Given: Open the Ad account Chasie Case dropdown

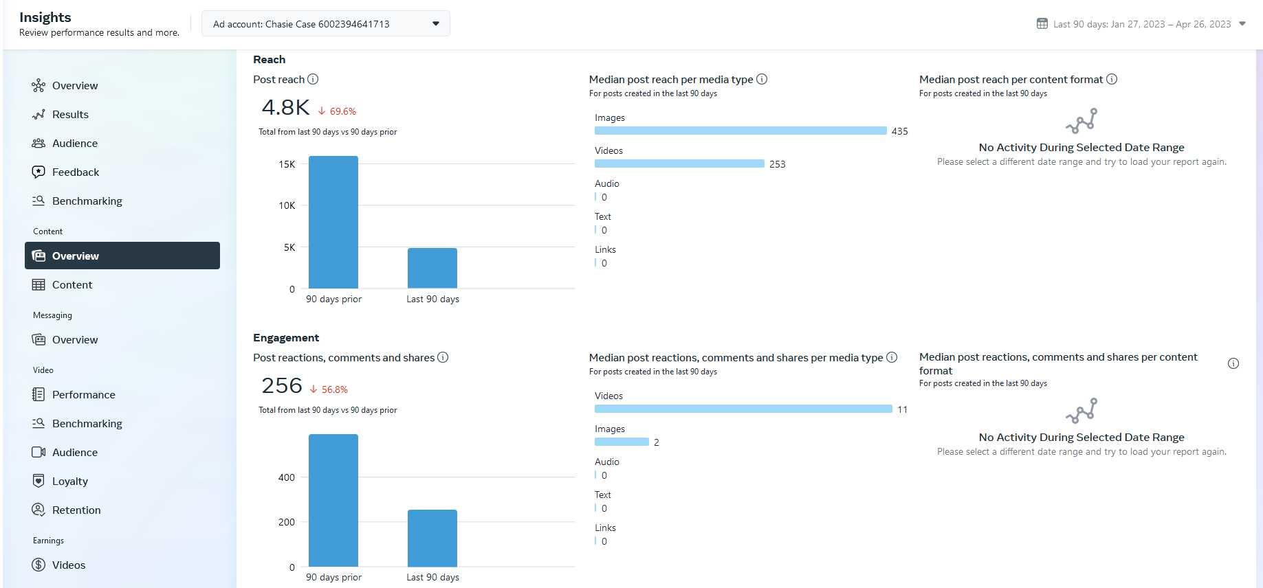Looking at the screenshot, I should click(326, 23).
